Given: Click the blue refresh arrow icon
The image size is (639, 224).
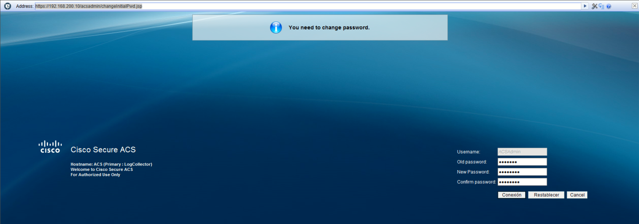Looking at the screenshot, I should coord(601,6).
